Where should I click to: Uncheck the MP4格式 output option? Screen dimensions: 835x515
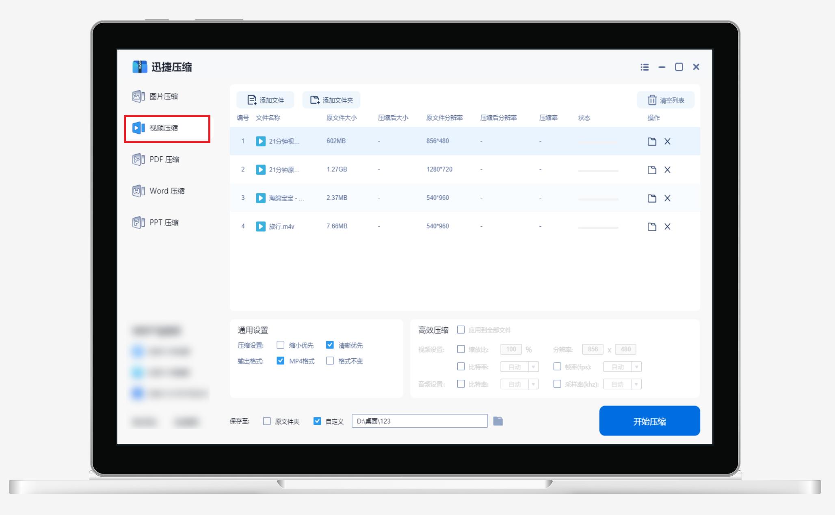[280, 361]
